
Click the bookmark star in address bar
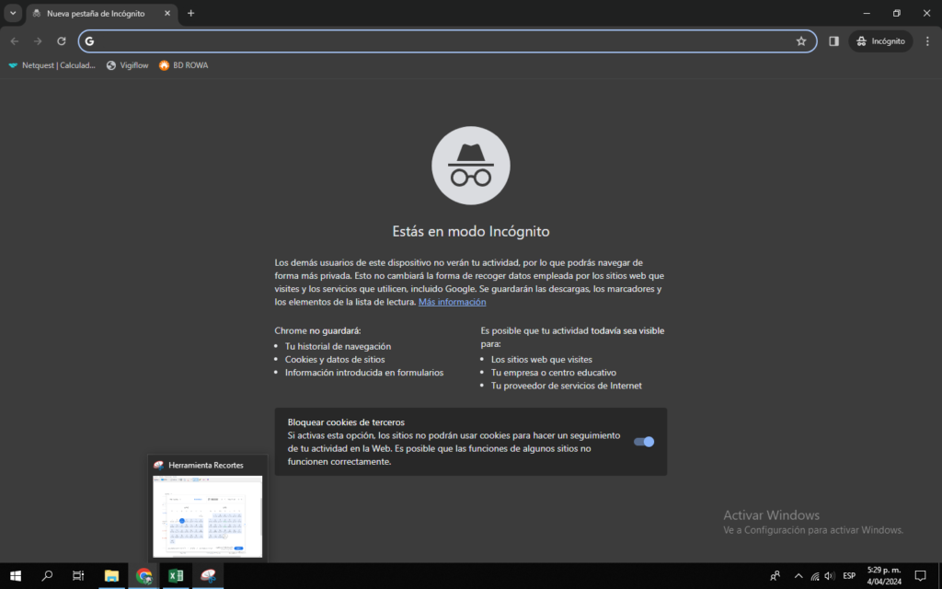(801, 41)
